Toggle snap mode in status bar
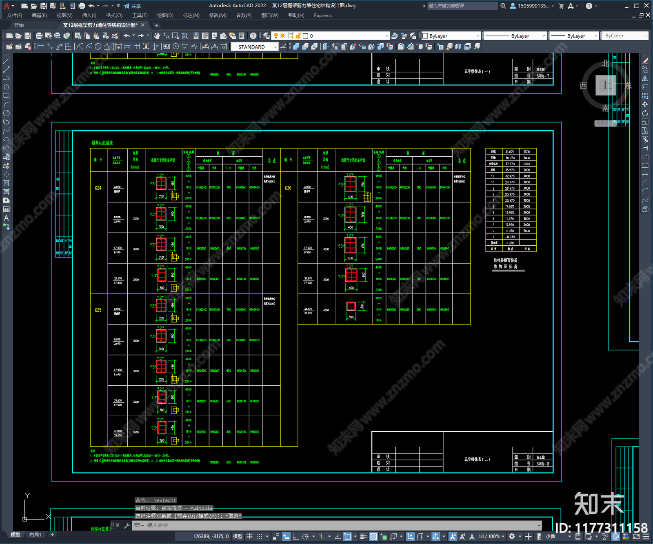Viewport: 653px width, 544px height. click(x=259, y=536)
